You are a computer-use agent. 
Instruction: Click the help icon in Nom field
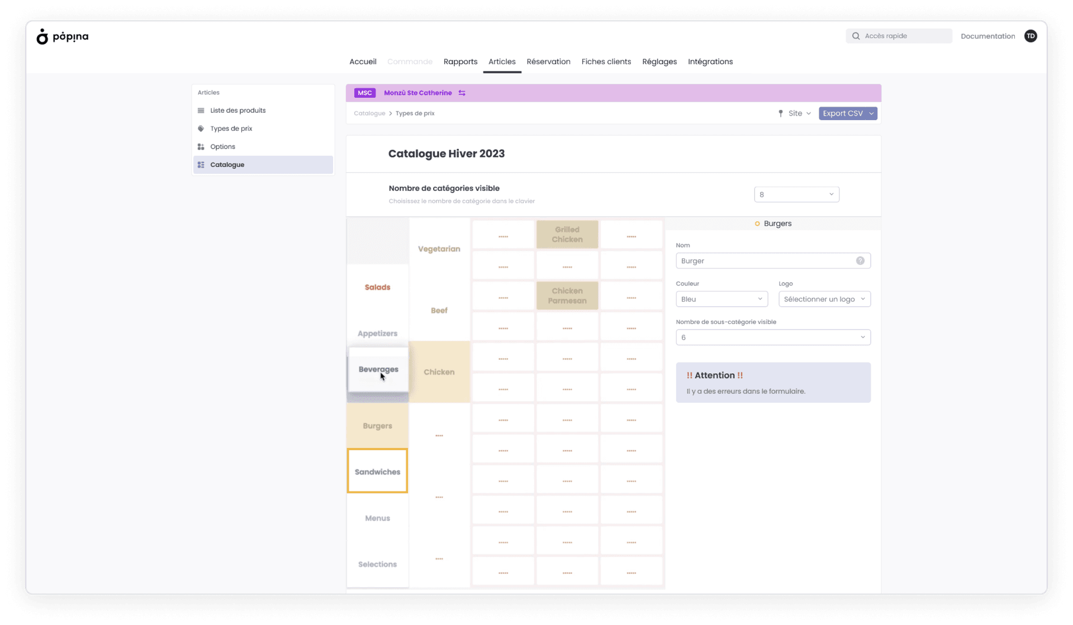[x=860, y=261]
